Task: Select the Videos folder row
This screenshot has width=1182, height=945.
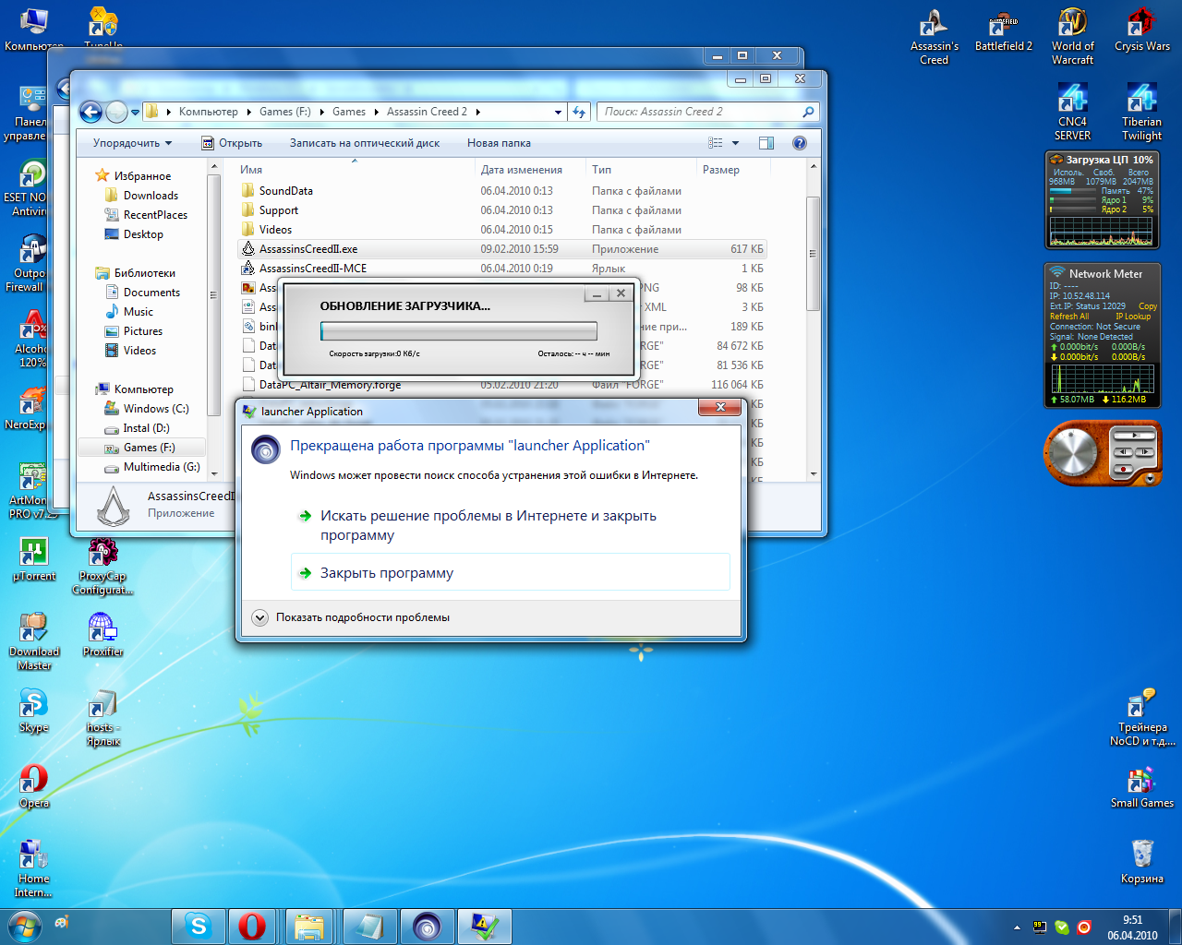Action: point(501,230)
